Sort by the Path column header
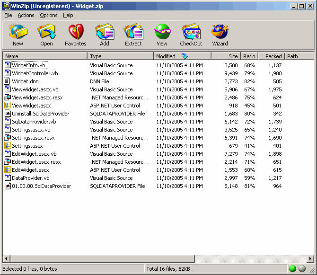The image size is (317, 275). (x=299, y=56)
